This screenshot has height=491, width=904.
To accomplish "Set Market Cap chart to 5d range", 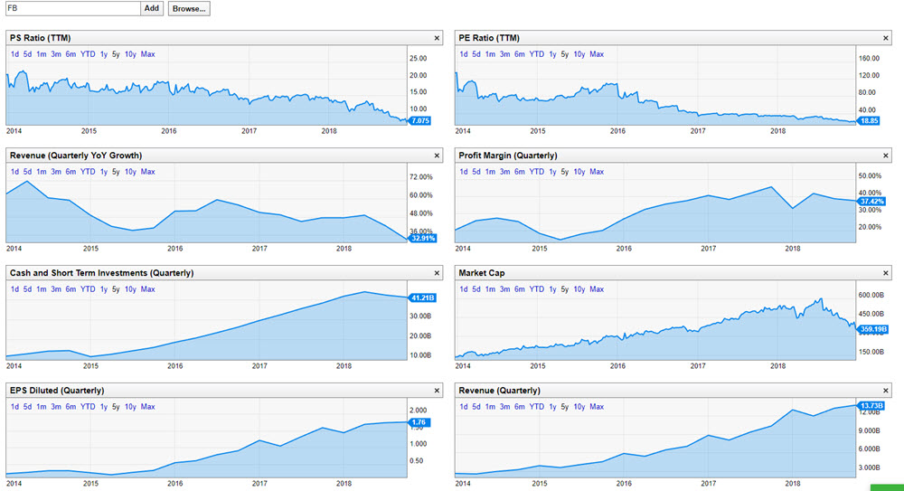I will point(476,289).
